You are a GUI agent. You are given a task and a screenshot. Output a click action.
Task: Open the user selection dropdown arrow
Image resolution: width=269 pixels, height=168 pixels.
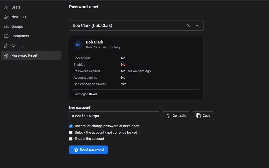[x=197, y=25]
